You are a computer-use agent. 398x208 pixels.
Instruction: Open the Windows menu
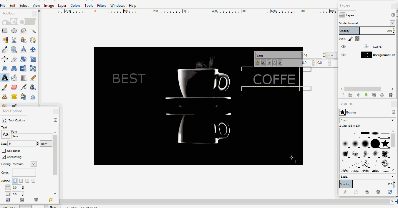(117, 6)
